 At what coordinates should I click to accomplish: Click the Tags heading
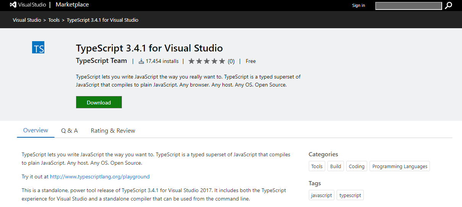click(315, 183)
